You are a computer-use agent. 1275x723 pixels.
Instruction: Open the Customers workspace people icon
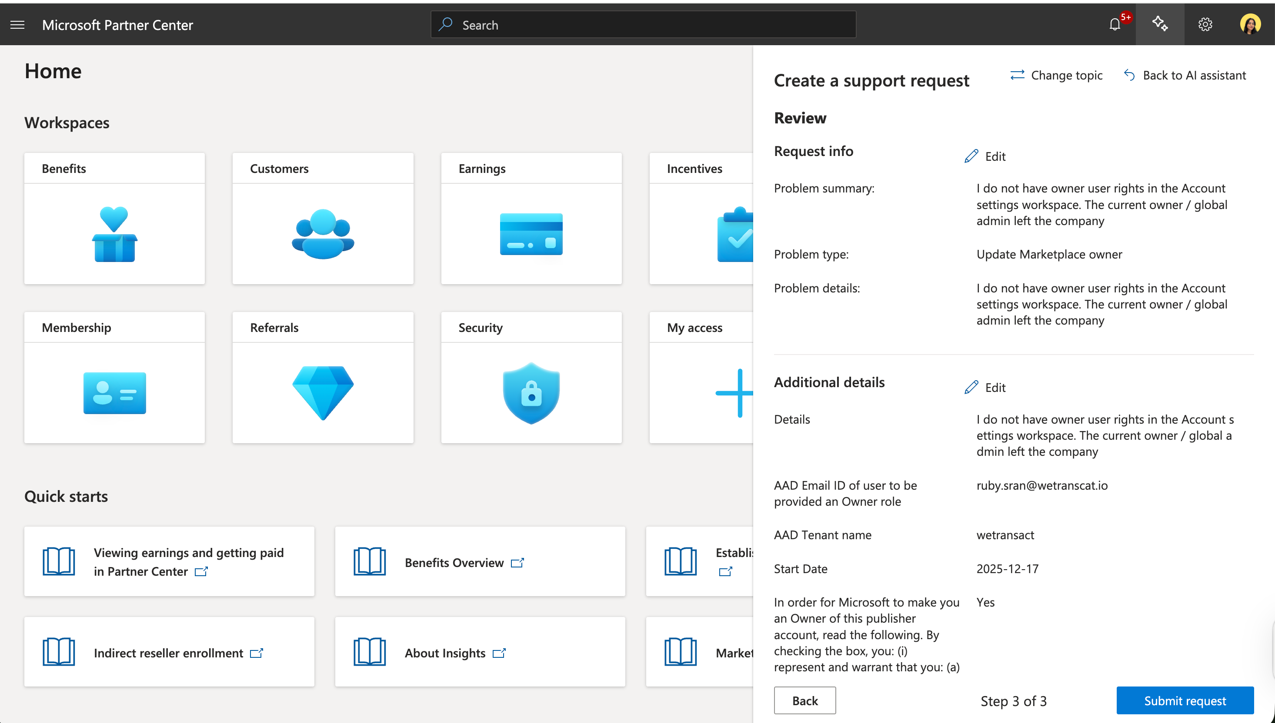point(323,234)
